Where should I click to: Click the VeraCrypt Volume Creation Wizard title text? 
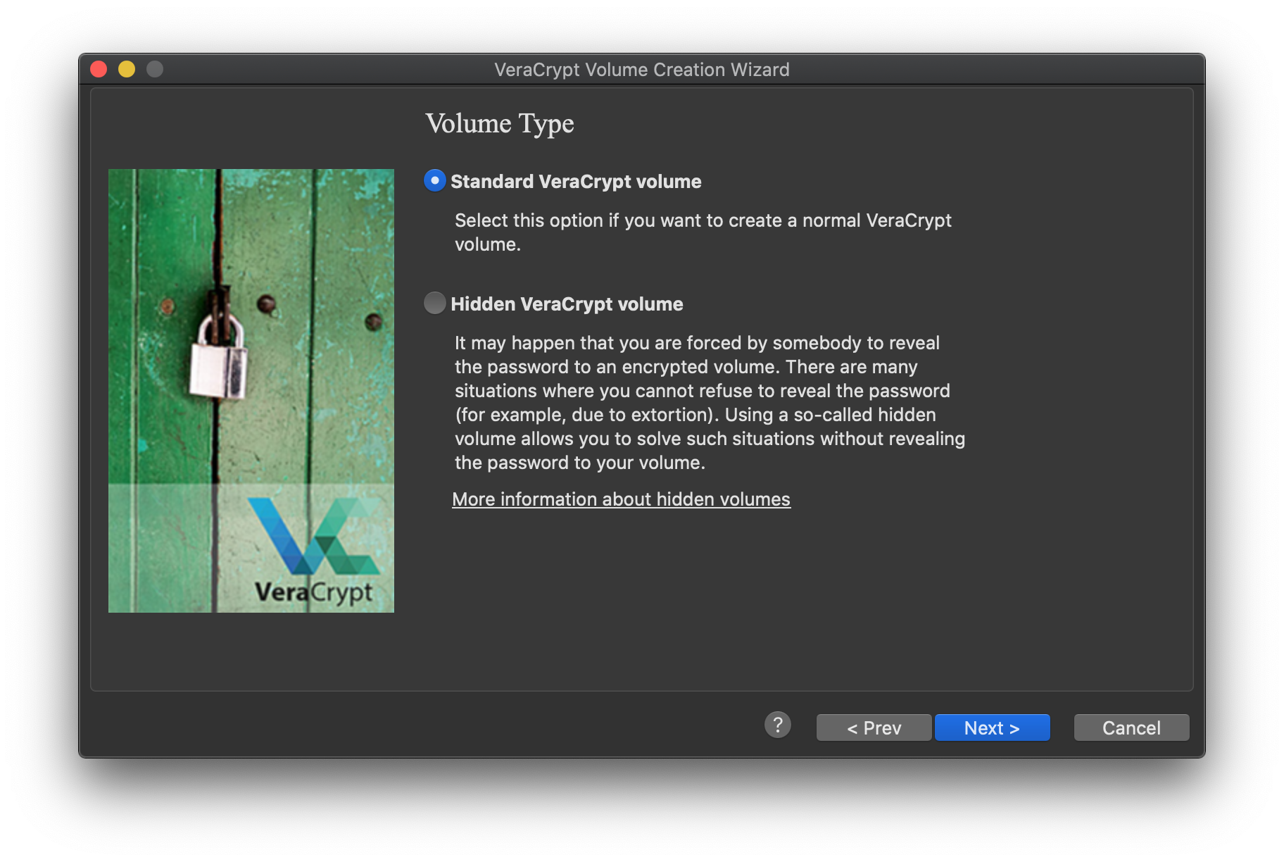[642, 70]
